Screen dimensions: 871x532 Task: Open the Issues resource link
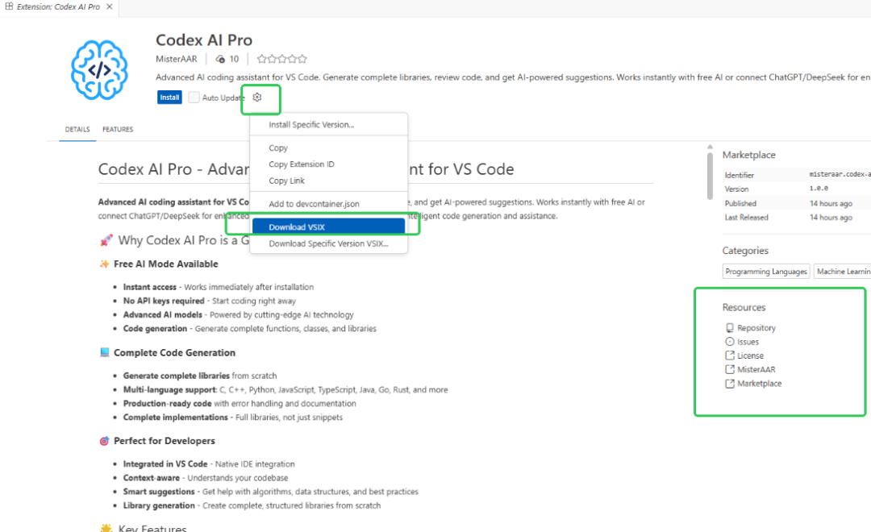[x=748, y=342]
